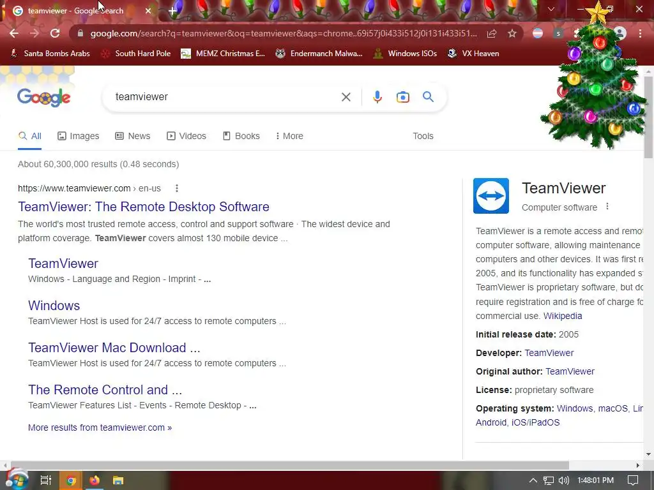The width and height of the screenshot is (654, 490).
Task: Open the network status tray icon
Action: point(548,480)
